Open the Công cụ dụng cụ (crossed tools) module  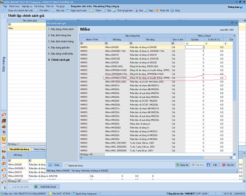(4, 157)
